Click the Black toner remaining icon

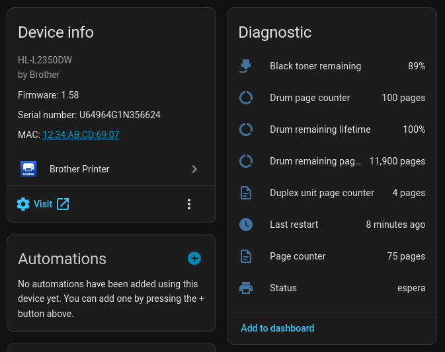coord(246,66)
